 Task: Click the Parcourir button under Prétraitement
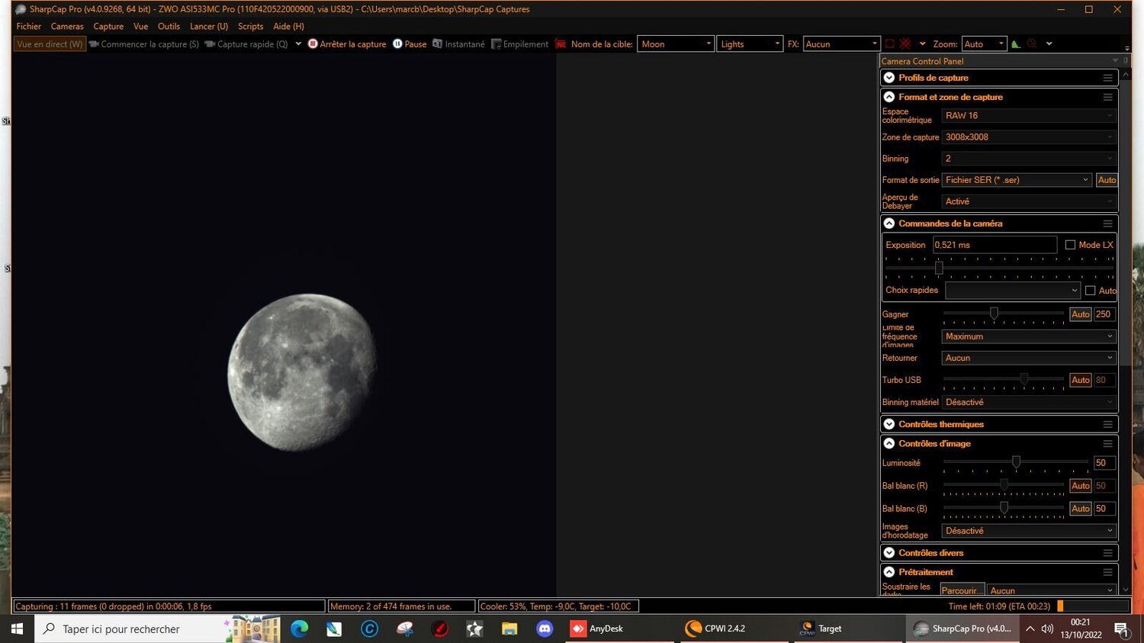tap(961, 590)
